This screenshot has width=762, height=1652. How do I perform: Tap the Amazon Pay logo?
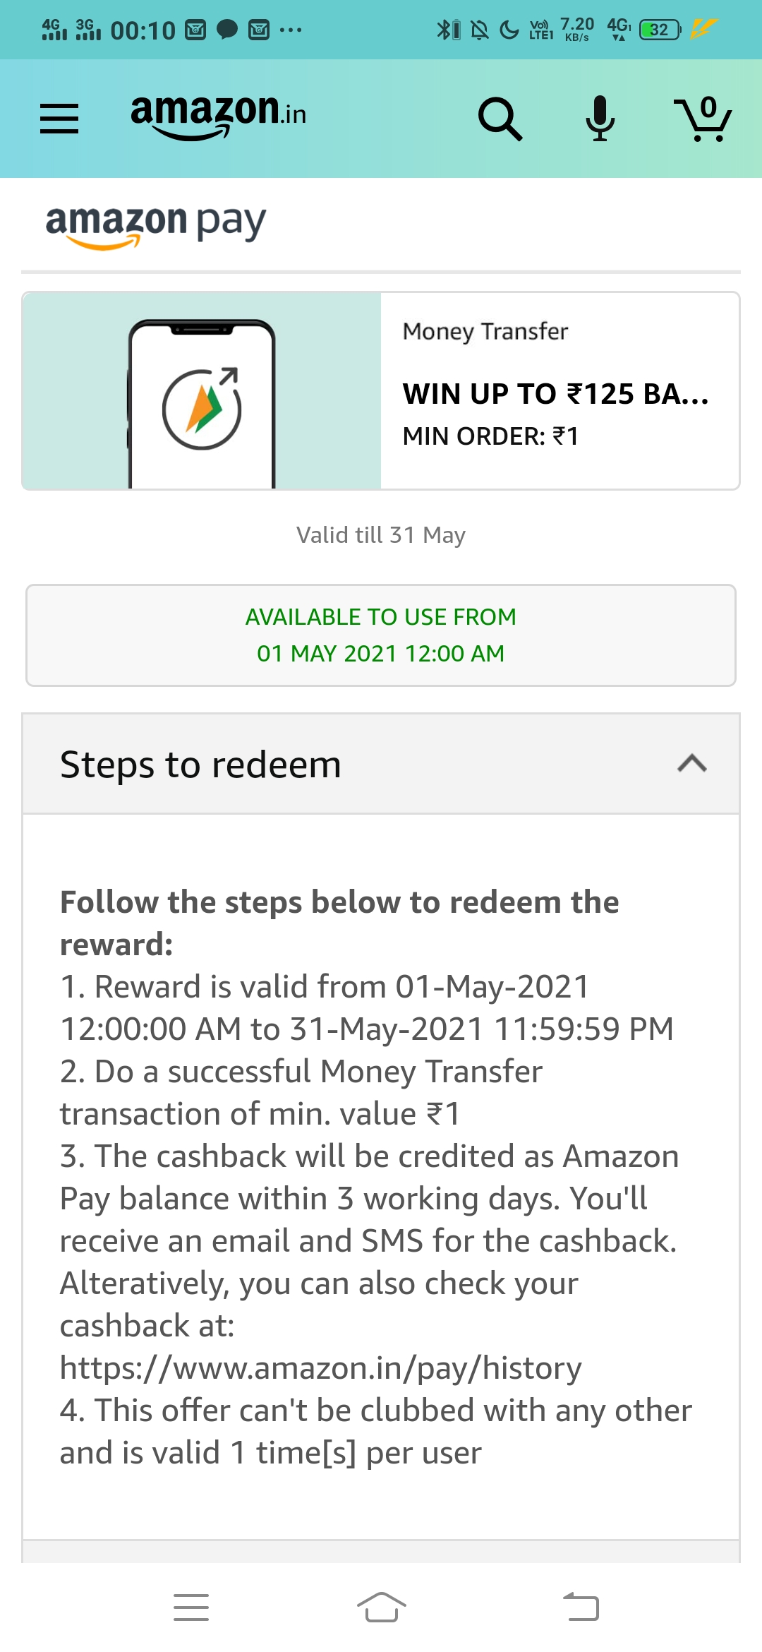click(x=156, y=226)
